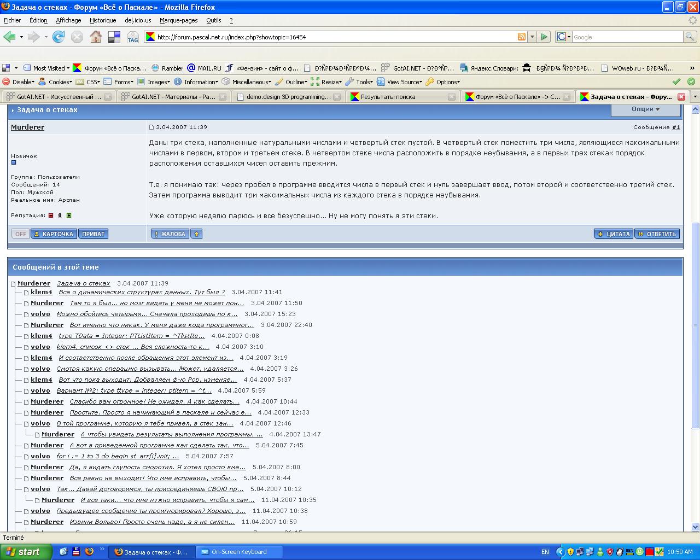Image resolution: width=700 pixels, height=560 pixels.
Task: Click the green Go arrow button
Action: 544,37
